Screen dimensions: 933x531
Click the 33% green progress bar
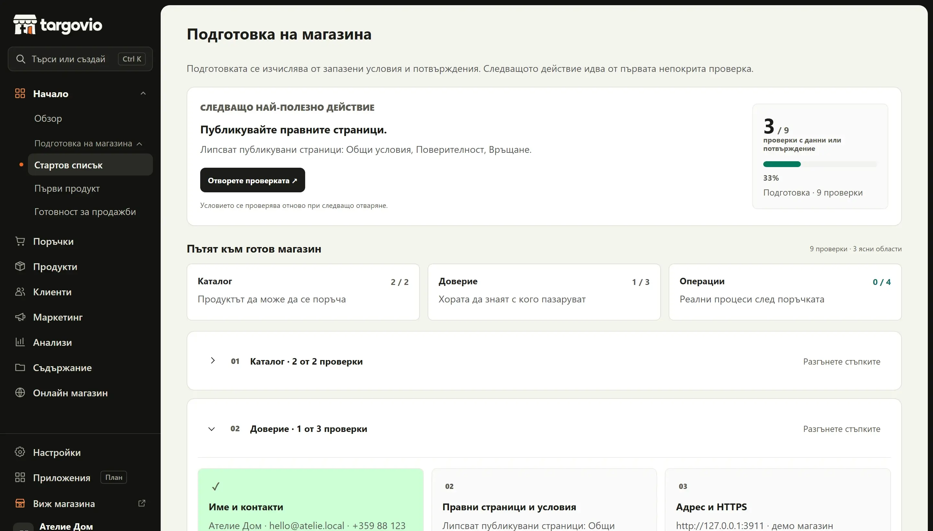click(x=820, y=164)
